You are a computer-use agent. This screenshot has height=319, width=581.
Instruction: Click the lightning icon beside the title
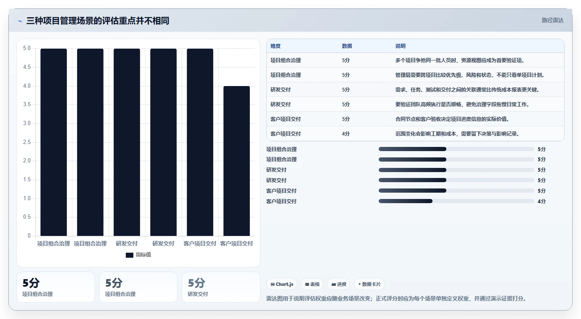coord(20,21)
